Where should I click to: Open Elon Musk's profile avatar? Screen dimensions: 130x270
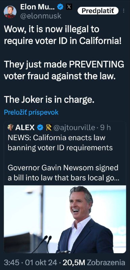(10, 12)
